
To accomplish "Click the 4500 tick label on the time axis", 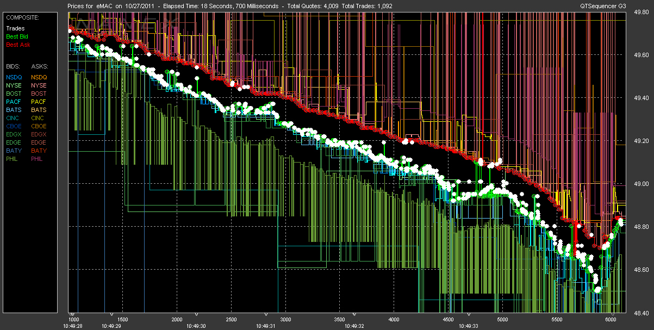I will point(449,319).
